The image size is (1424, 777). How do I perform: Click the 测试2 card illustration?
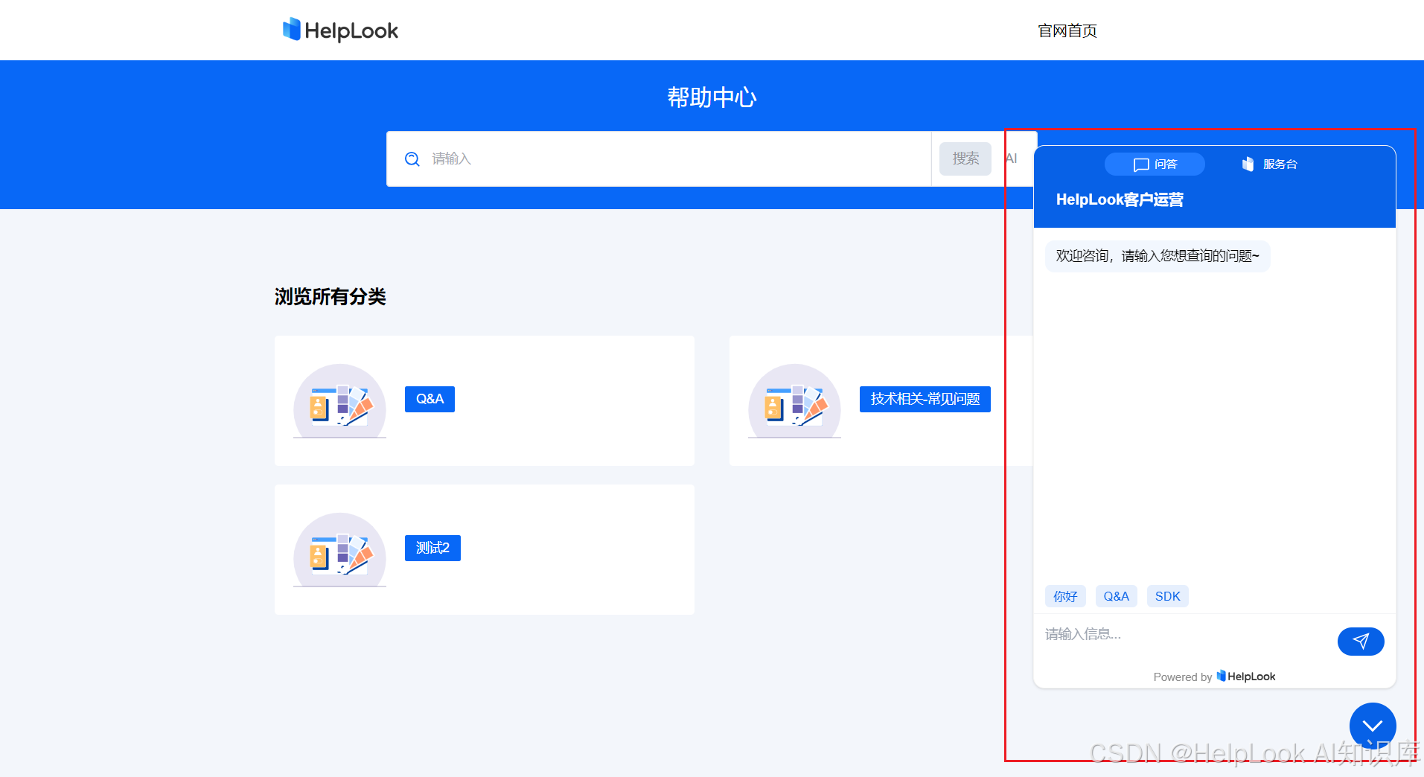pos(339,550)
